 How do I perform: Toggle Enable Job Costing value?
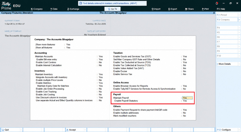[x=100, y=95]
